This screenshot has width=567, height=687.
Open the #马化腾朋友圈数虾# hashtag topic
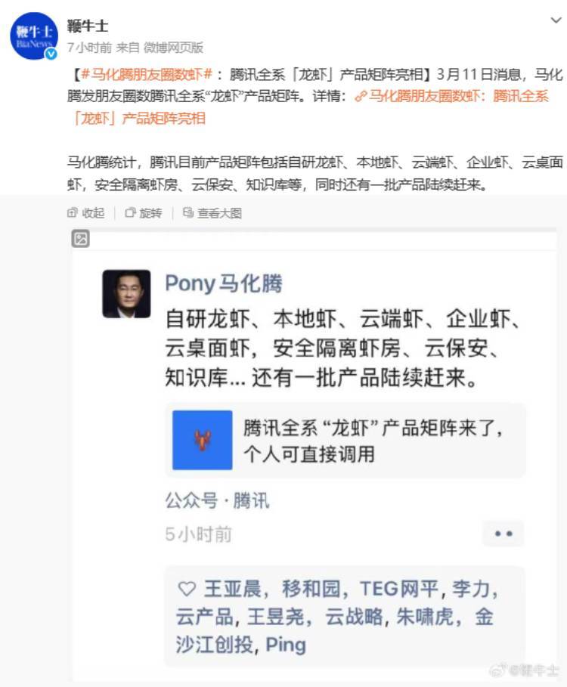(147, 74)
